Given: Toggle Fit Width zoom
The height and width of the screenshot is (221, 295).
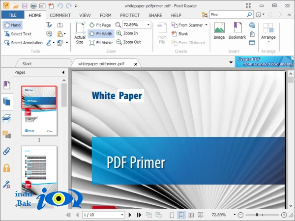Looking at the screenshot, I should [101, 34].
